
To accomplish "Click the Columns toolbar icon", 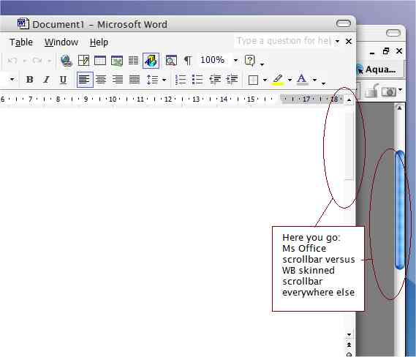I will tap(133, 61).
